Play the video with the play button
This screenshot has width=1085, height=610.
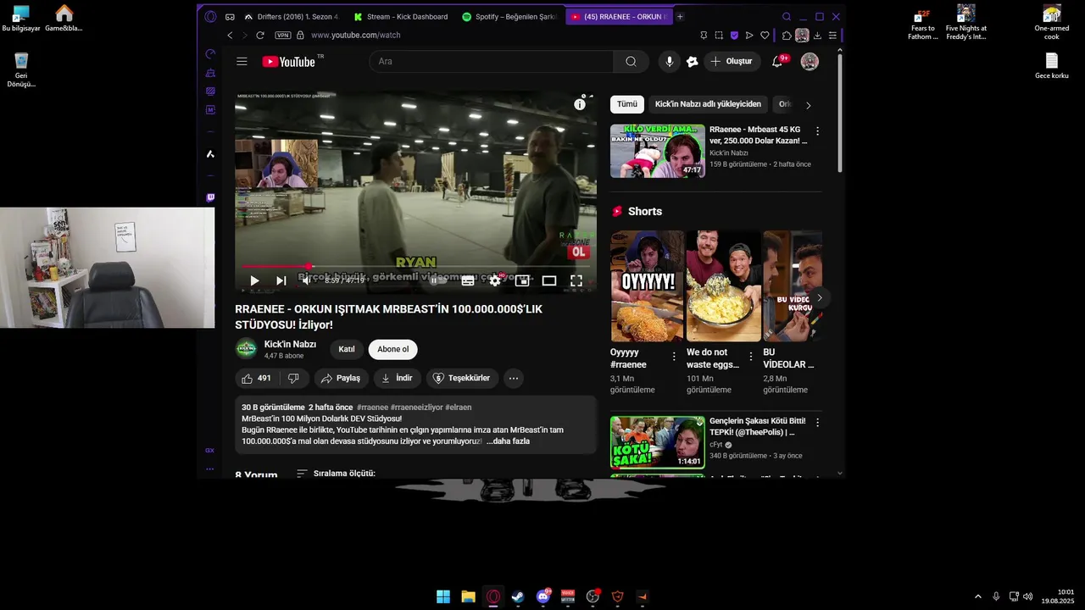pos(254,280)
